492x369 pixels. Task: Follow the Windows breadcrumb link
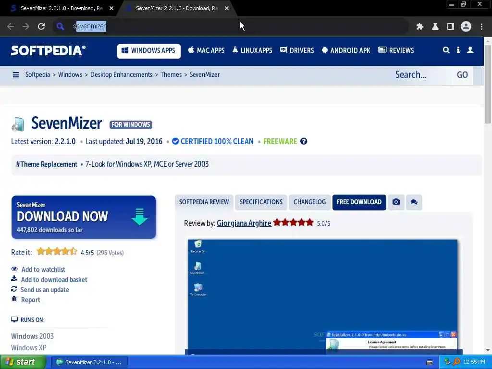pos(70,74)
